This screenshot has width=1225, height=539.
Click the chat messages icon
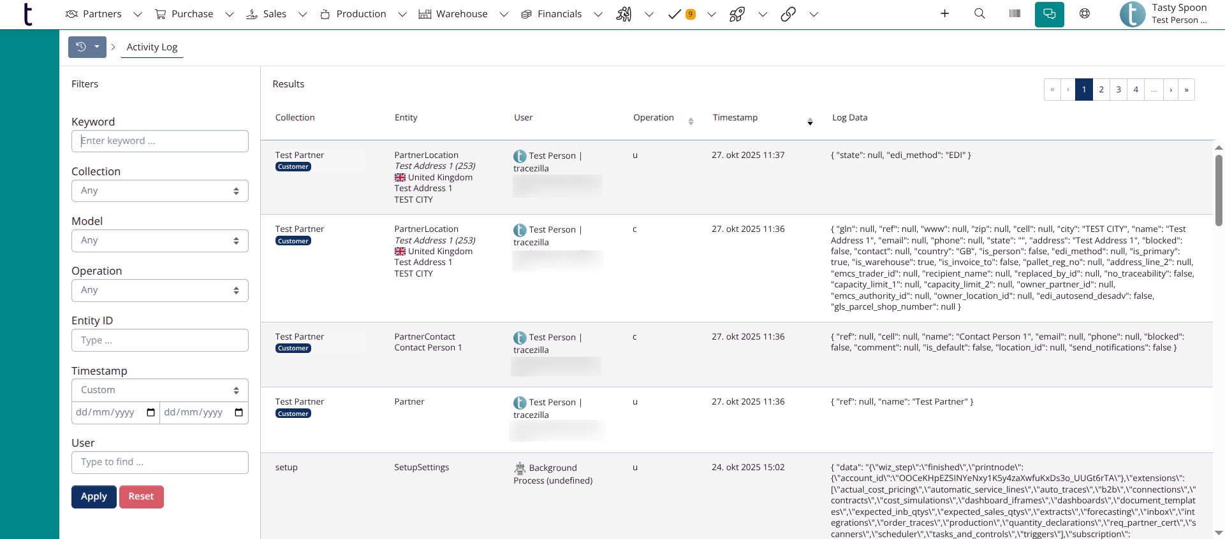[1049, 14]
